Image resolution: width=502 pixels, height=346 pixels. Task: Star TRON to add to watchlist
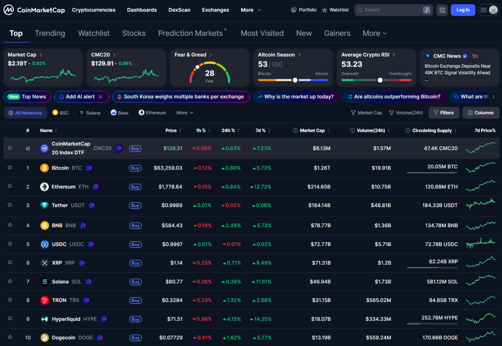[10, 300]
